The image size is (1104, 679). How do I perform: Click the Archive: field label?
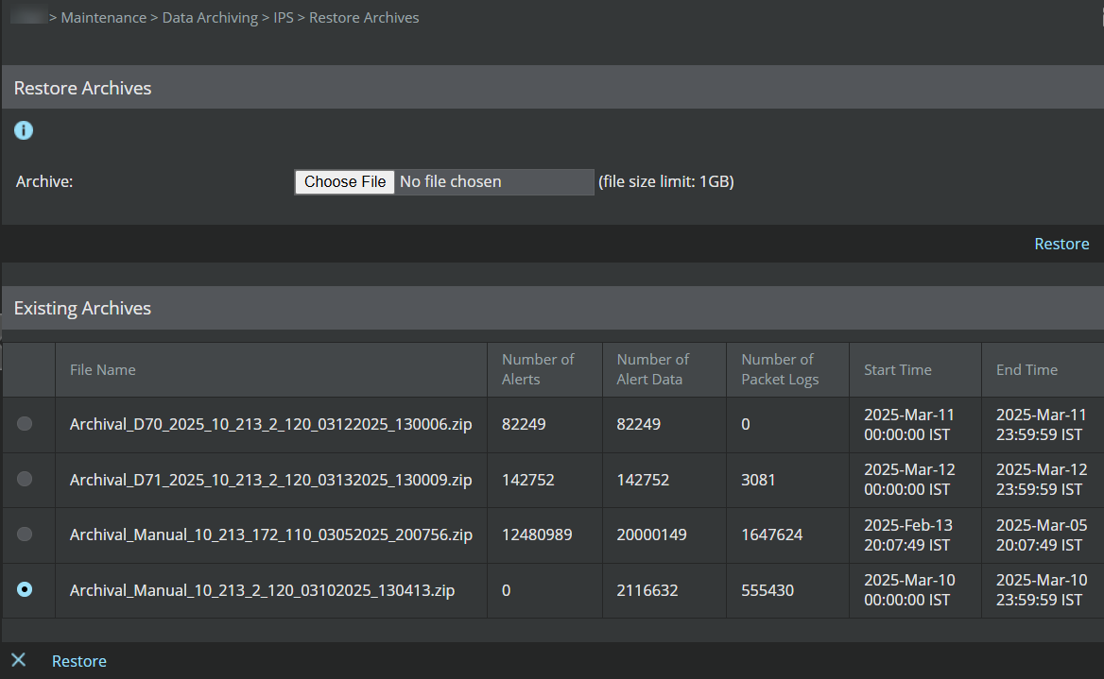click(44, 181)
